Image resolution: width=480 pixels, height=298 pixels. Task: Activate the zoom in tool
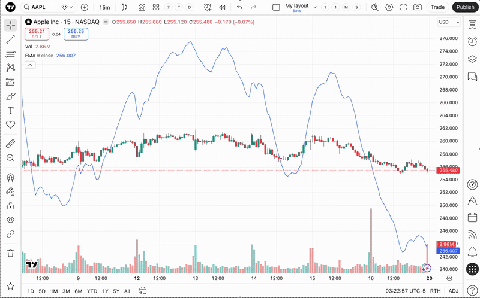tap(10, 158)
